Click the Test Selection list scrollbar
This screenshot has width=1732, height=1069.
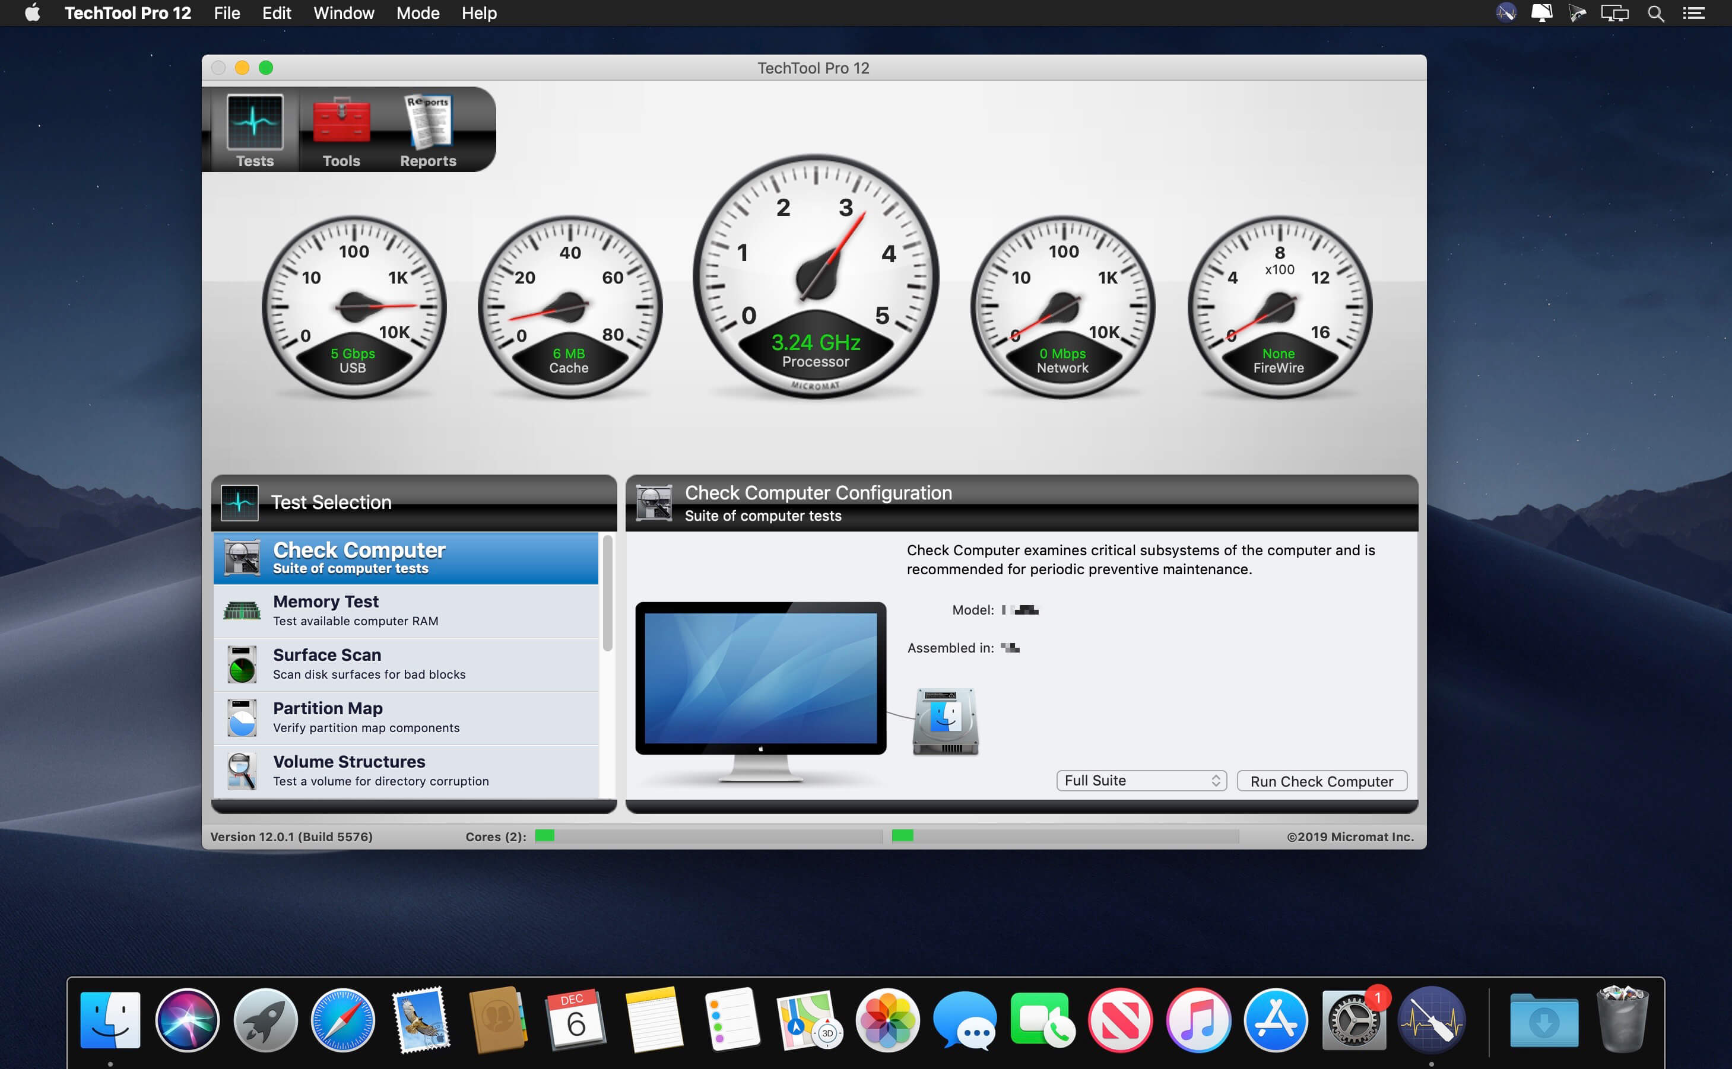(x=608, y=594)
